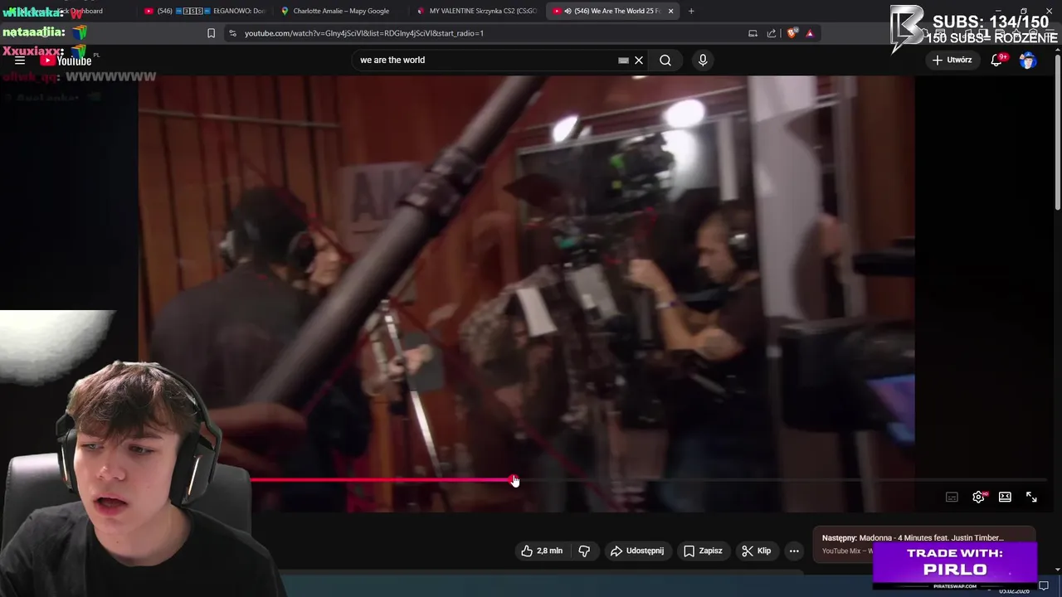Close the We Are The World tab
1062x597 pixels.
670,11
